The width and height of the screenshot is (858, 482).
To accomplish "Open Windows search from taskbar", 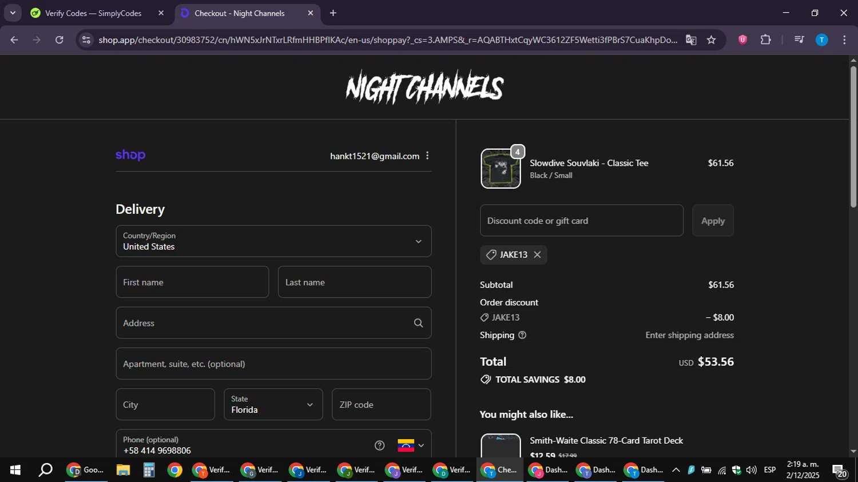I will (45, 470).
